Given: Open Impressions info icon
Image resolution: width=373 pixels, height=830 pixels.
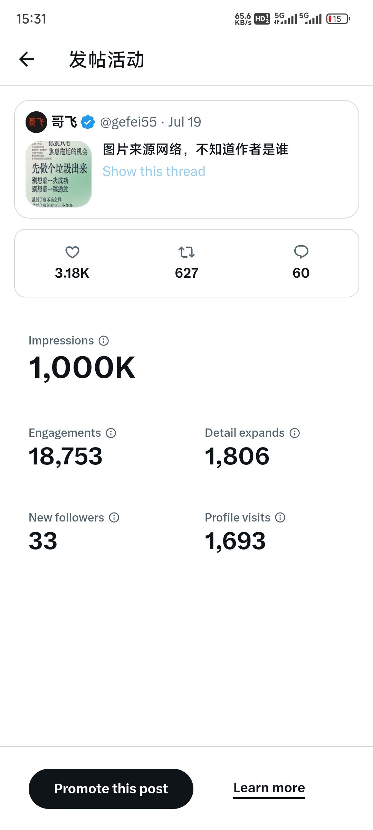Looking at the screenshot, I should coord(104,341).
